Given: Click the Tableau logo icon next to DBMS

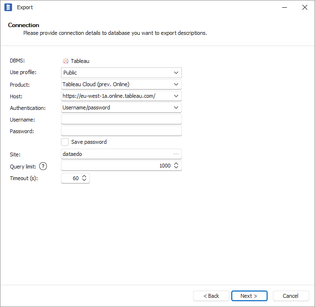Looking at the screenshot, I should pos(66,61).
